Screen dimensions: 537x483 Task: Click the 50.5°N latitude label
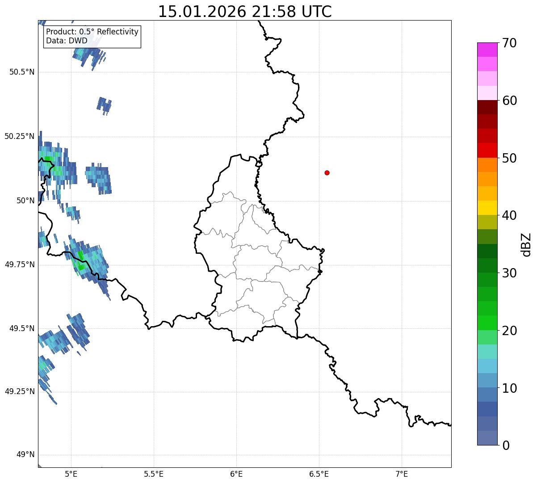(x=22, y=72)
